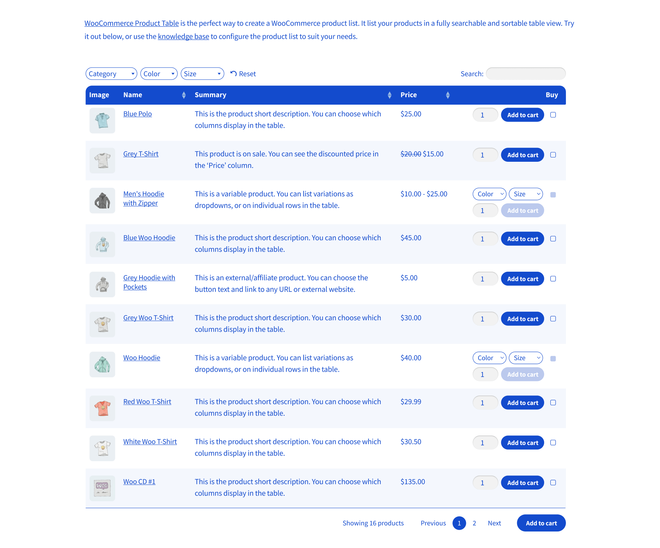Click the Next pagination link
This screenshot has width=660, height=548.
point(494,523)
